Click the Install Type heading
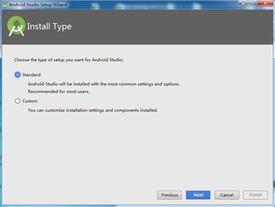 coord(49,27)
